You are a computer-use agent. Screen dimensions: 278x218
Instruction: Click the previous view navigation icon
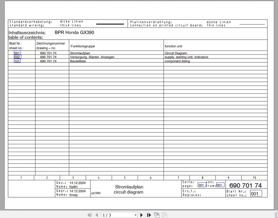(157, 215)
